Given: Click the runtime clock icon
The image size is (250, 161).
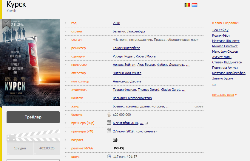Looking at the screenshot, I should (109, 156).
